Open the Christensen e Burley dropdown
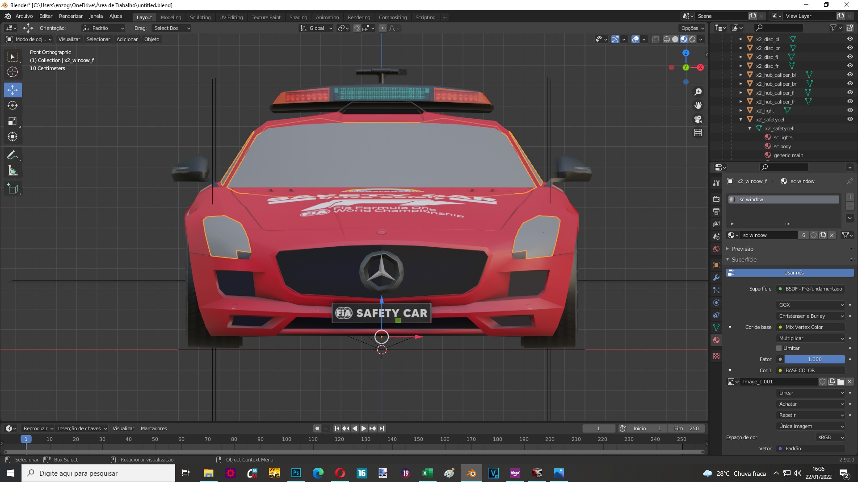 pyautogui.click(x=811, y=316)
